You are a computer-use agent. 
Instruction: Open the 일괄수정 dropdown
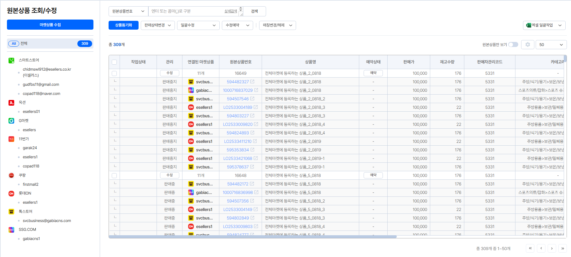(x=198, y=25)
